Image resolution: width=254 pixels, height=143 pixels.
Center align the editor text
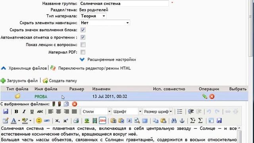click(x=58, y=112)
